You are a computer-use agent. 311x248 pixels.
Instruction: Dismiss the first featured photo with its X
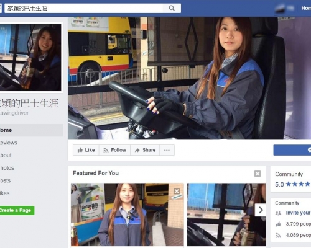click(177, 191)
